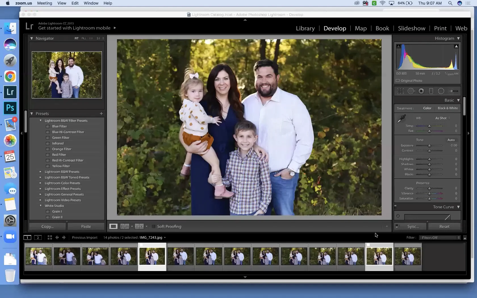Enable the Original Photo checkbox
The height and width of the screenshot is (298, 477).
pos(398,81)
